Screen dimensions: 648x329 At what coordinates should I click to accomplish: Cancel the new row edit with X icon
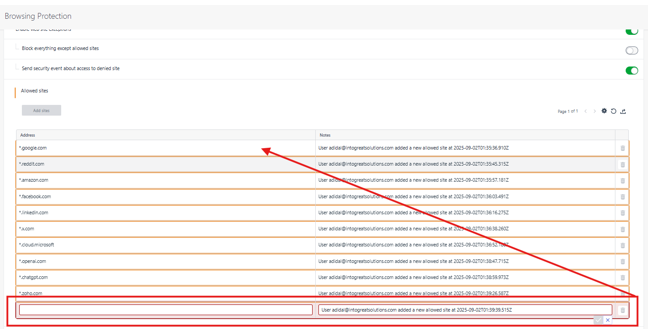(x=608, y=320)
